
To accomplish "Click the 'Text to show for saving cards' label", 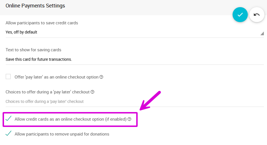I will coord(34,50).
